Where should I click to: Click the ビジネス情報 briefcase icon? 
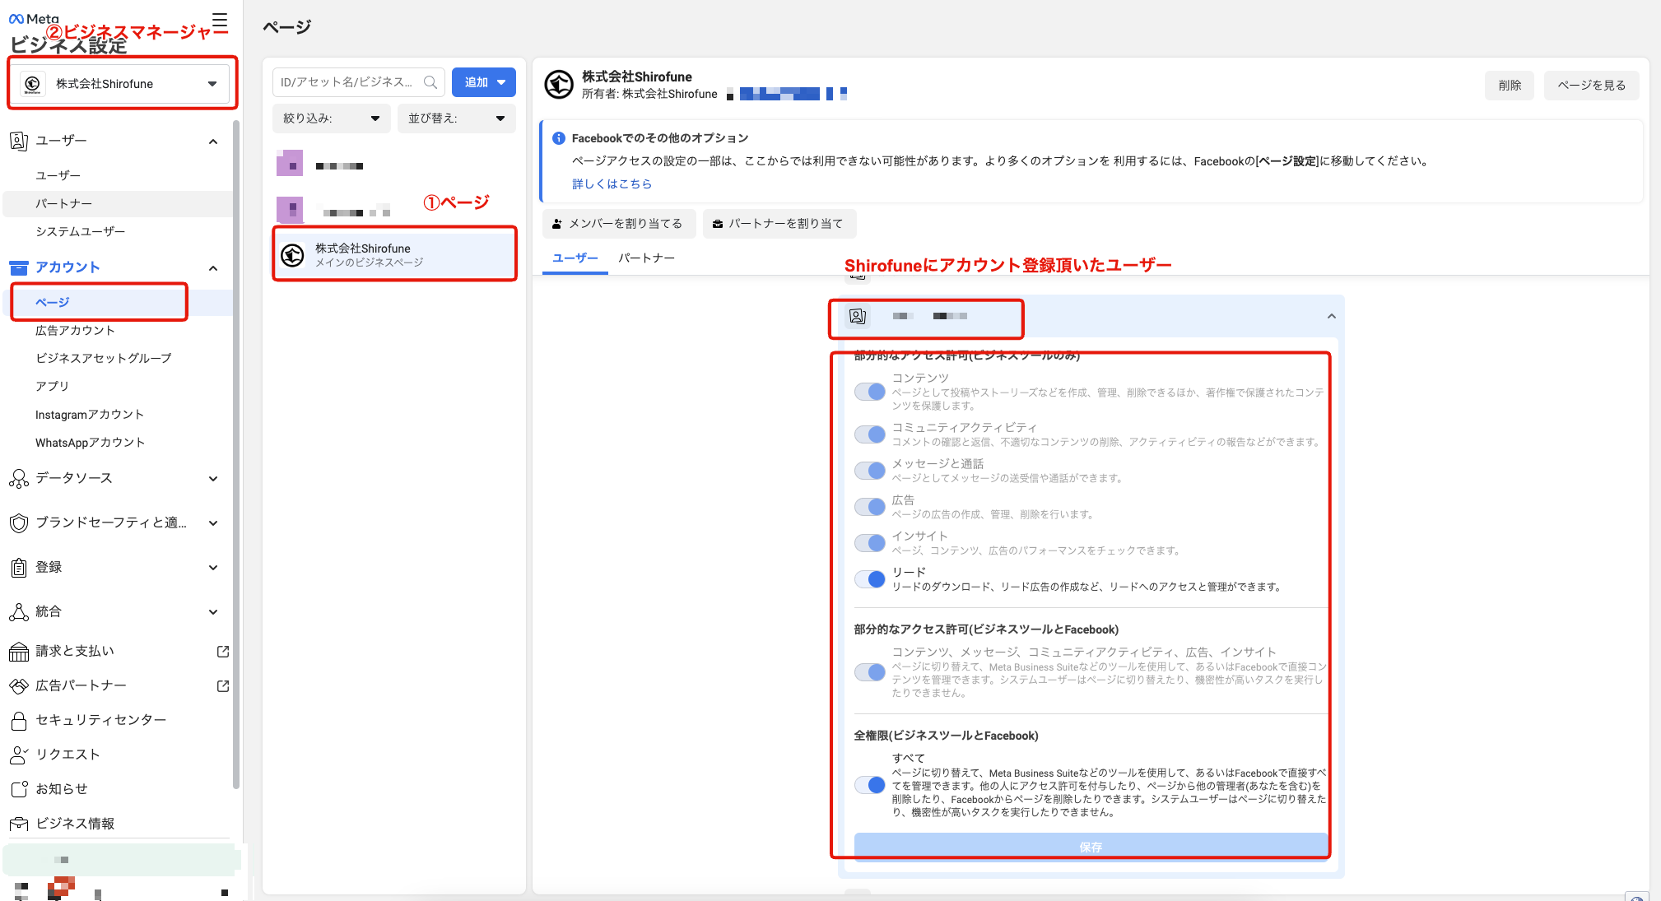pyautogui.click(x=18, y=824)
